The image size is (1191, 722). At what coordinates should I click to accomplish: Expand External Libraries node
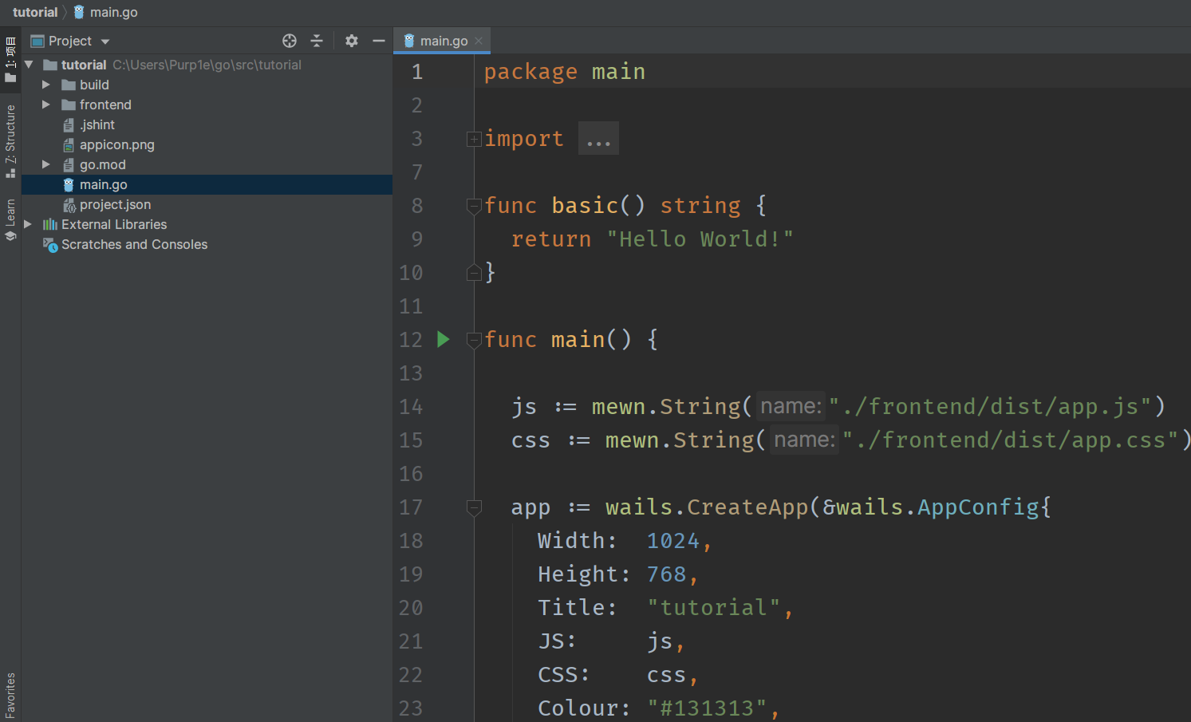point(28,224)
